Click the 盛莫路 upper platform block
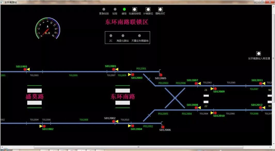275x151 pixels. coord(34,91)
